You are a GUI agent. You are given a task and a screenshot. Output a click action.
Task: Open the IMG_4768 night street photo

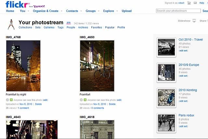[x=23, y=66]
